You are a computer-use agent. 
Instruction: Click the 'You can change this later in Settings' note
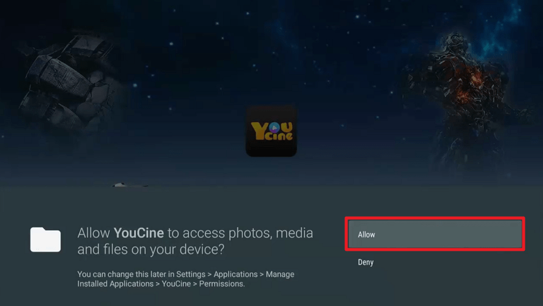pos(186,279)
